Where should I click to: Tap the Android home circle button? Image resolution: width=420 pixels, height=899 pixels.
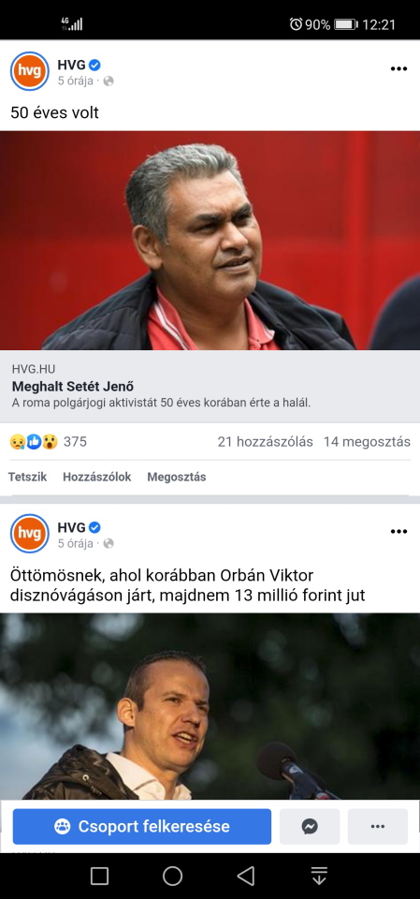[172, 876]
